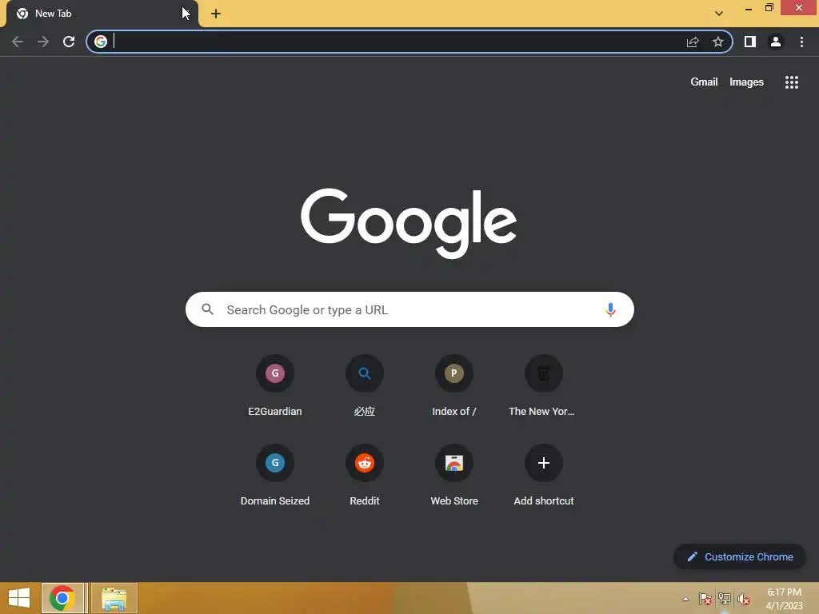This screenshot has height=614, width=819.
Task: Focus the Search Google or type a URL box
Action: click(409, 309)
